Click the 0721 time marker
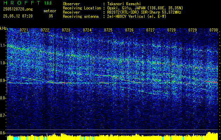 [24, 30]
